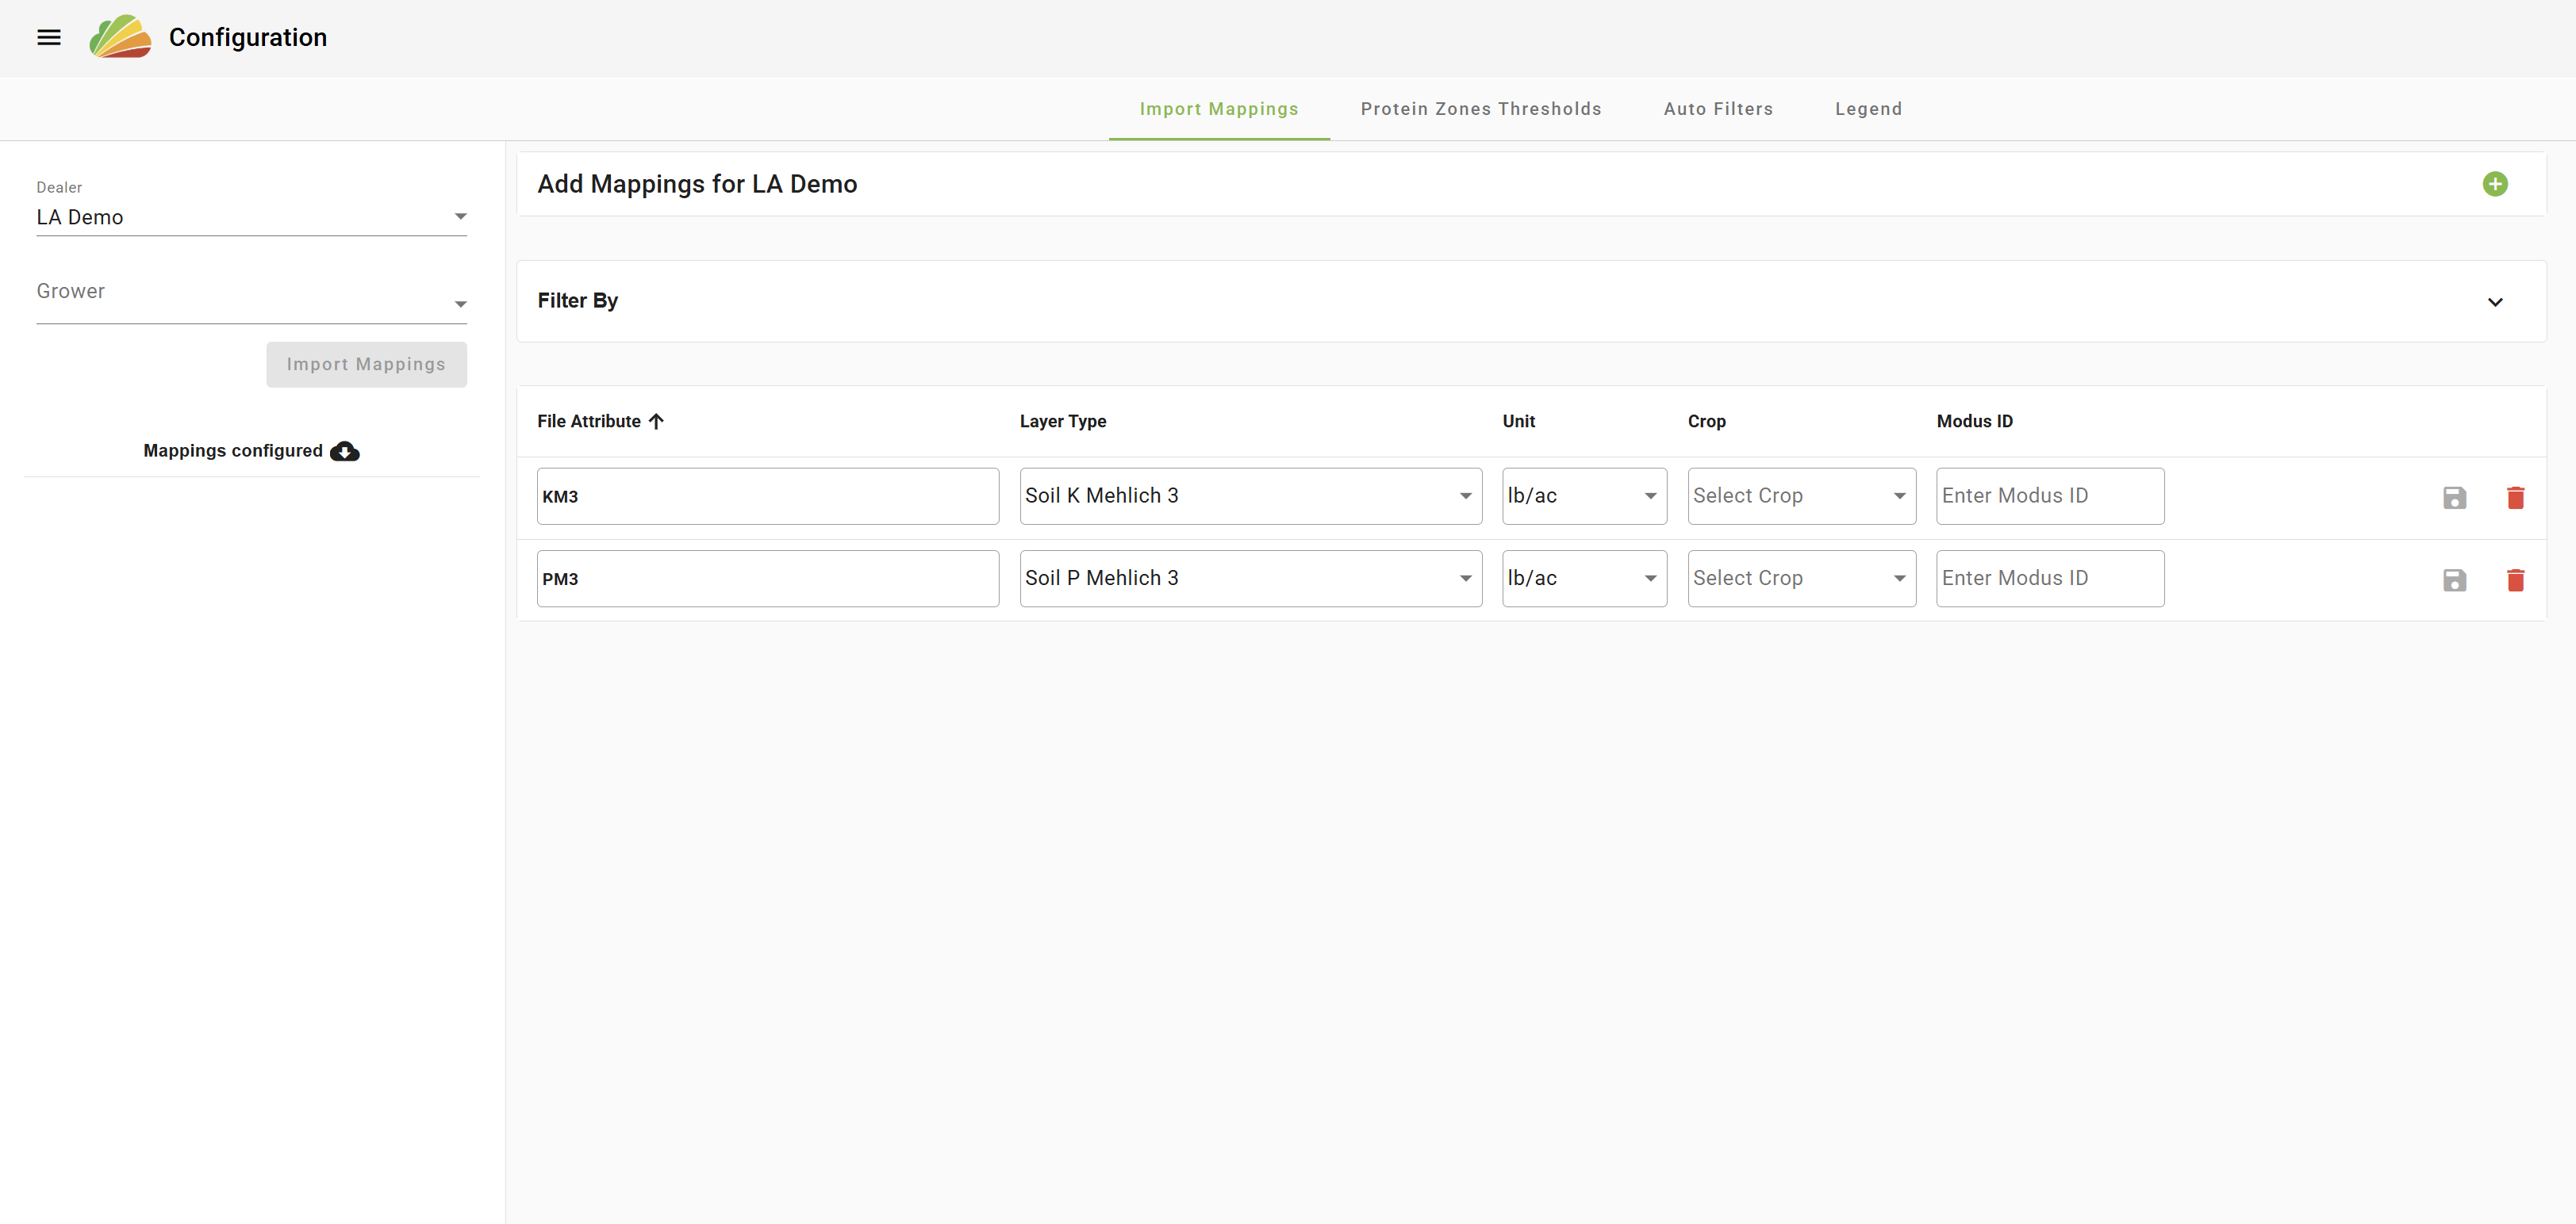Save the KM3 mapping row
The width and height of the screenshot is (2576, 1224).
pyautogui.click(x=2454, y=498)
